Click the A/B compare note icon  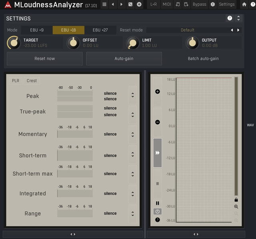click(x=178, y=4)
